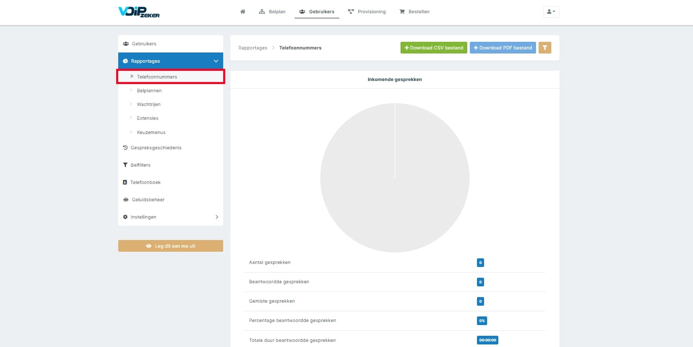Image resolution: width=693 pixels, height=347 pixels.
Task: Download the PDF bestand
Action: tap(503, 48)
